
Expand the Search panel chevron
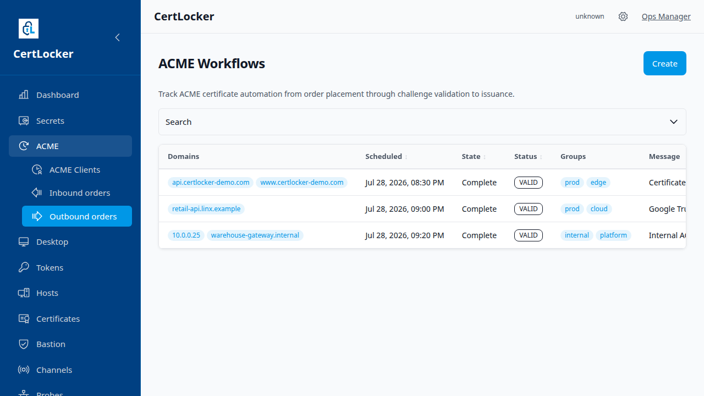(x=674, y=122)
